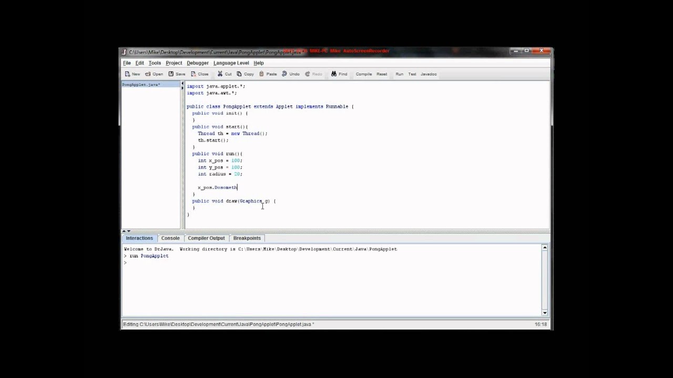Screen dimensions: 673x378
Task: Click the 'int radius = 20;' code line
Action: (x=220, y=174)
